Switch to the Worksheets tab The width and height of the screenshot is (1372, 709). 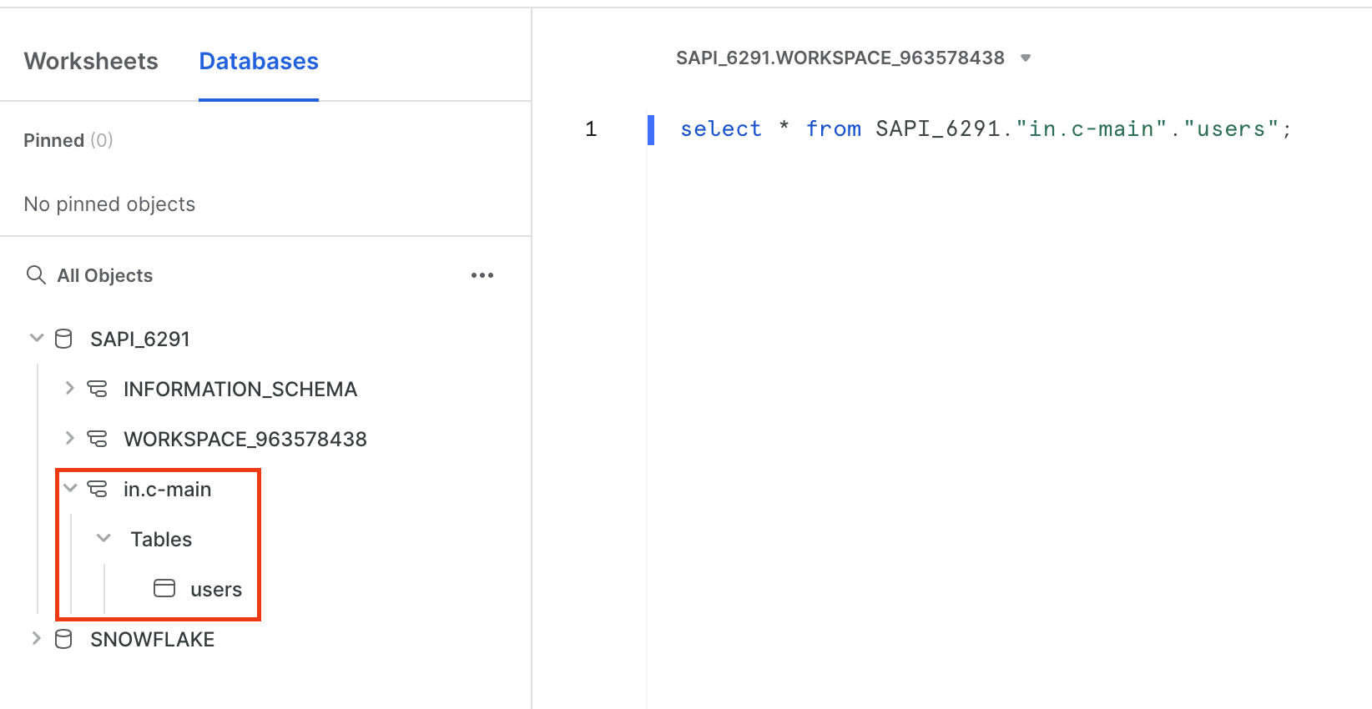click(x=91, y=61)
